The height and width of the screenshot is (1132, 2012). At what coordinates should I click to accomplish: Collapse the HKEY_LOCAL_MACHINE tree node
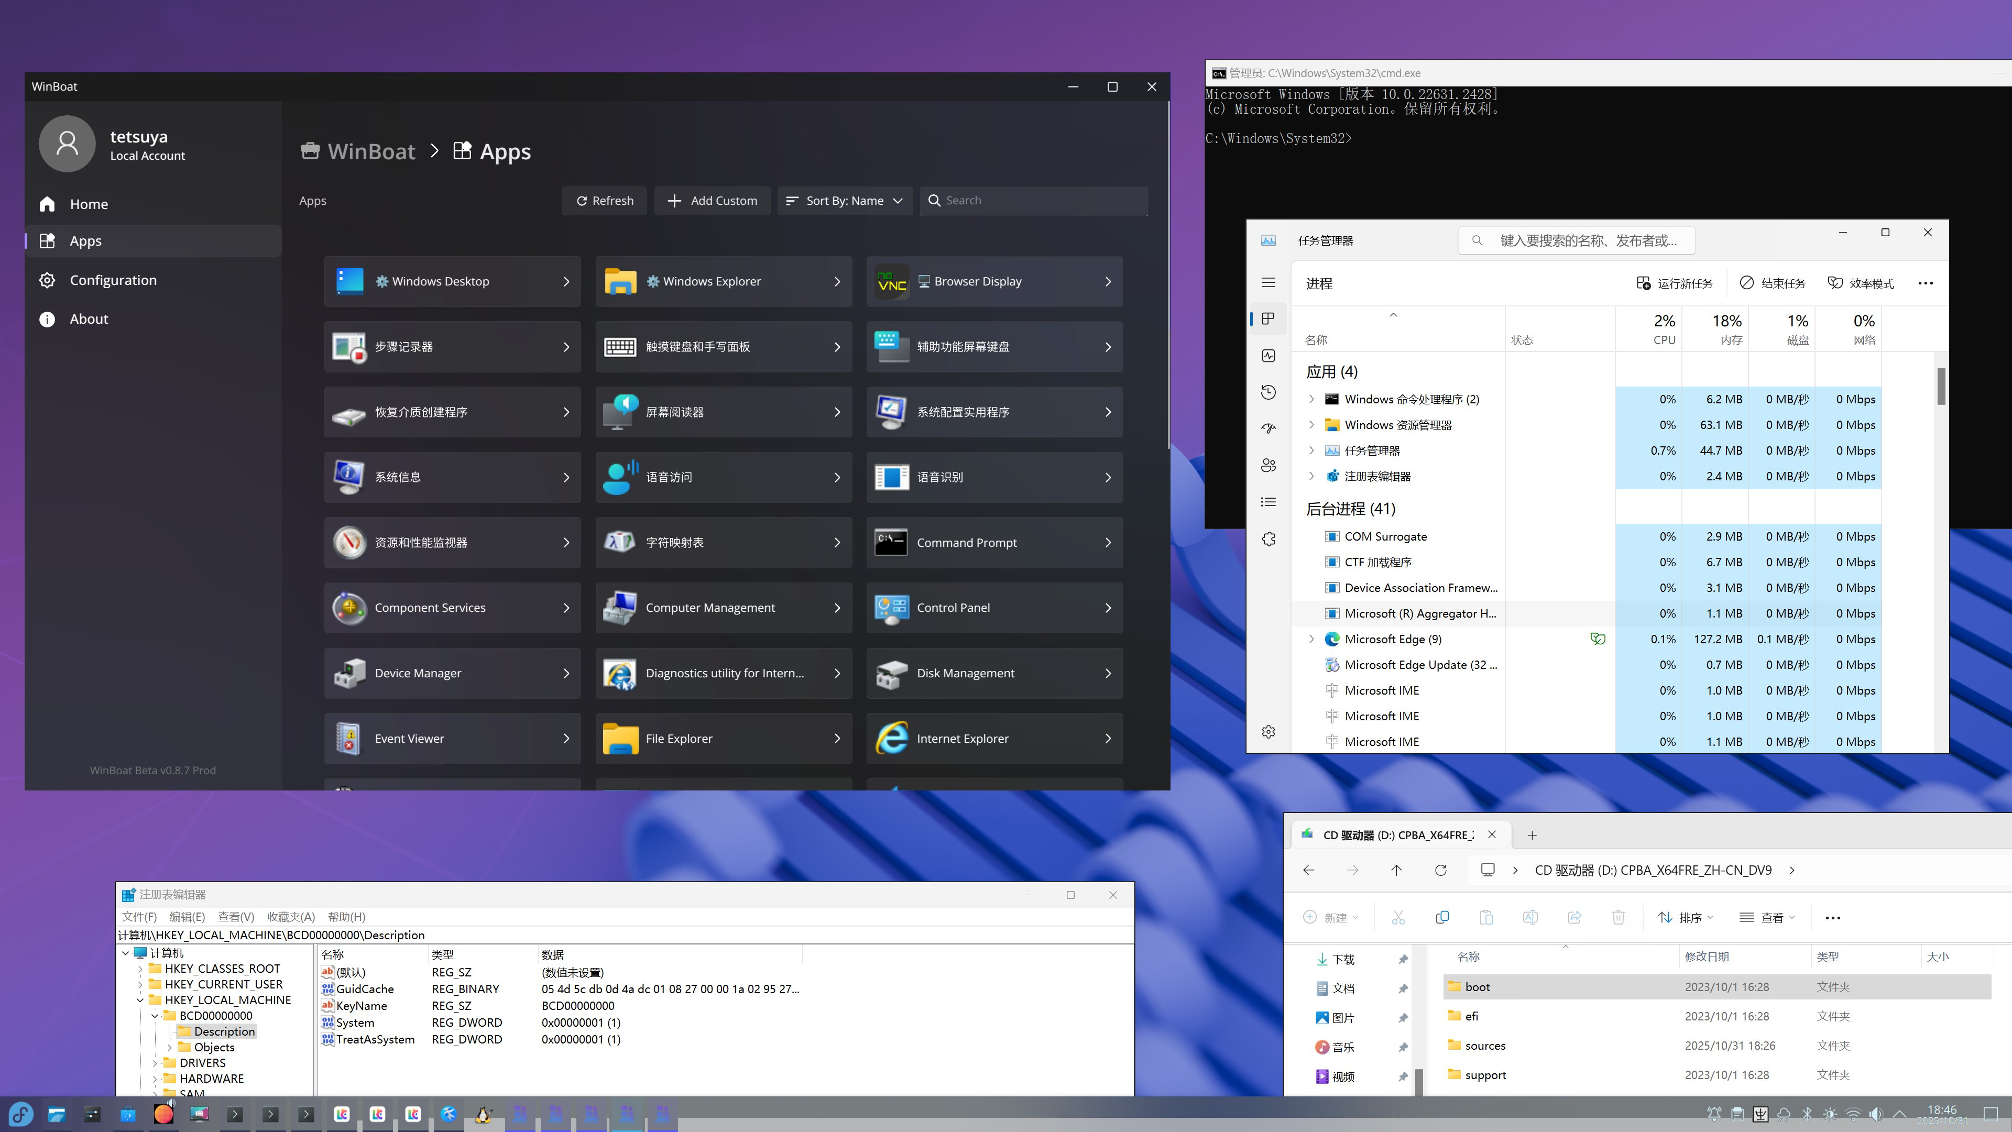(140, 1000)
